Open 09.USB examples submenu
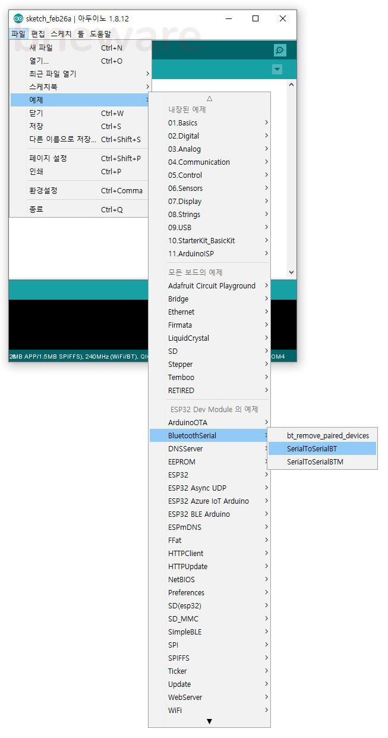Screen dimensions: 388x738 [209, 227]
